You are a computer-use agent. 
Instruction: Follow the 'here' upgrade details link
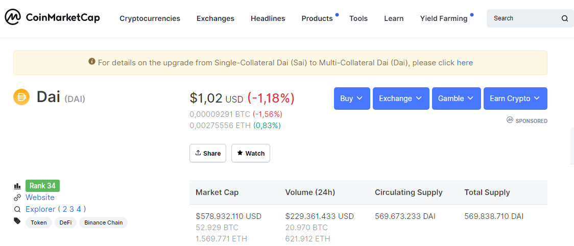click(x=465, y=63)
